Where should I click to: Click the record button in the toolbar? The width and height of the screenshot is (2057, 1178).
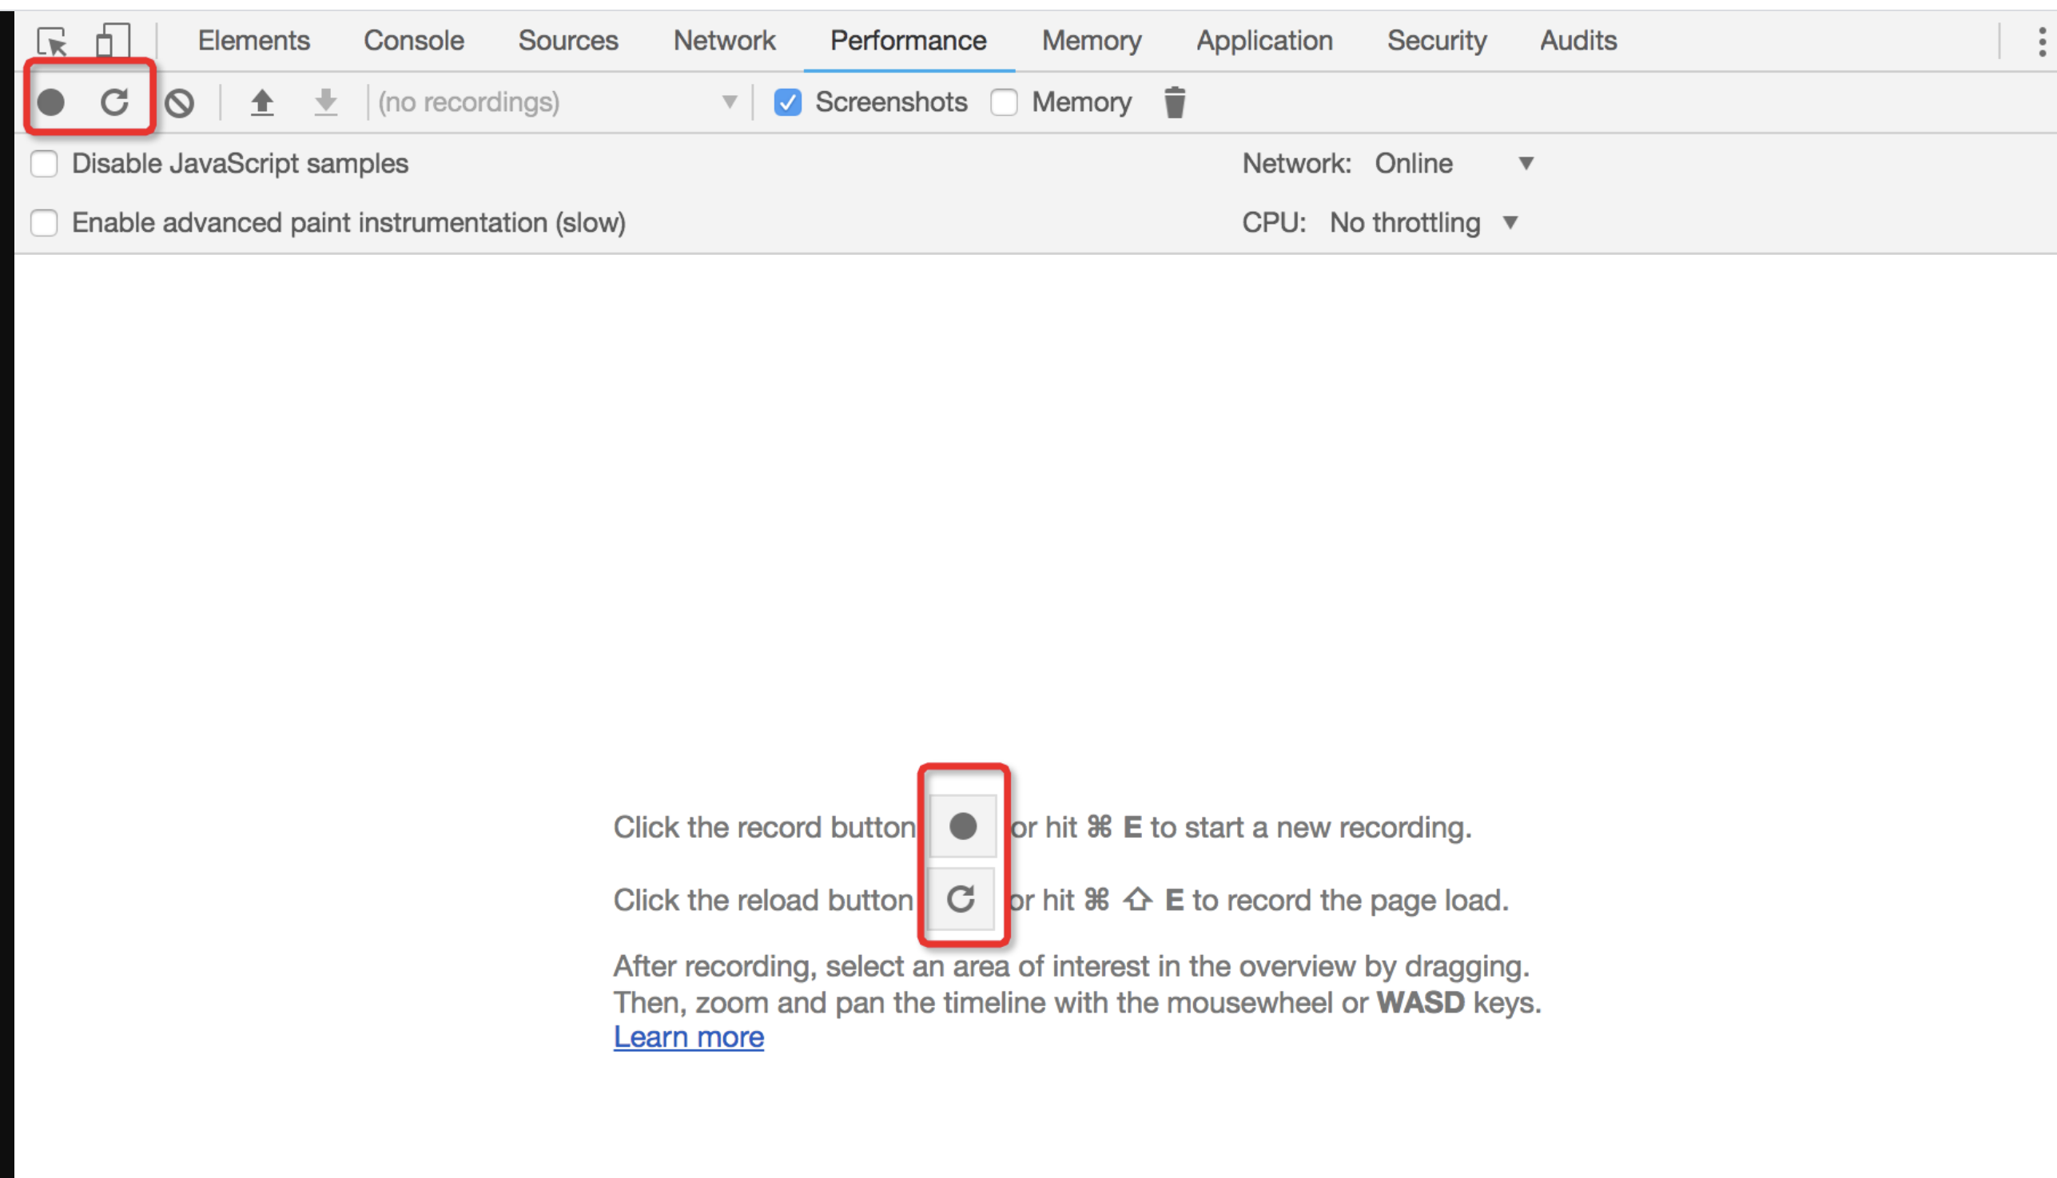click(51, 102)
